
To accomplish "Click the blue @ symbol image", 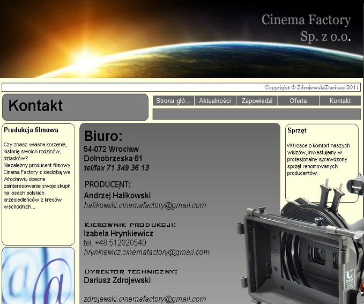I will 38,276.
